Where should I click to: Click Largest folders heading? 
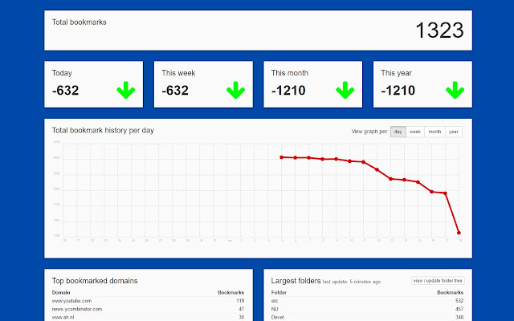click(x=296, y=281)
